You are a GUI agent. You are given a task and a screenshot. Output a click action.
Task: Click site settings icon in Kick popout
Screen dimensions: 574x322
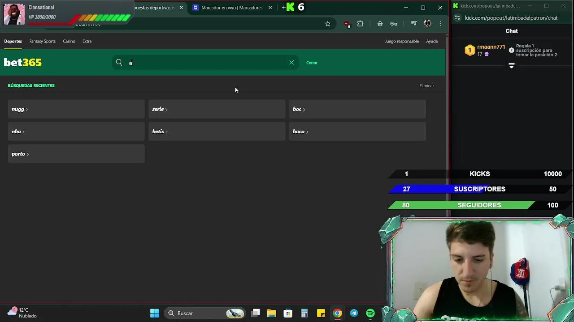click(x=457, y=18)
